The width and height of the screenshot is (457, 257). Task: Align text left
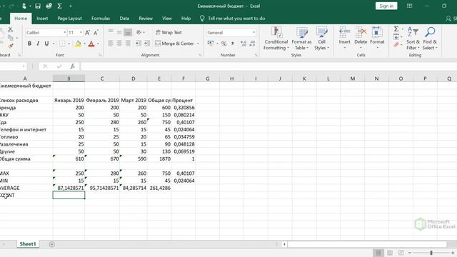111,44
